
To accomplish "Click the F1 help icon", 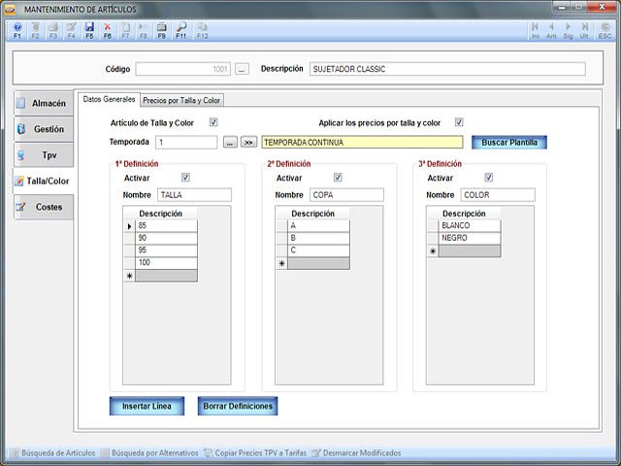I will tap(17, 30).
